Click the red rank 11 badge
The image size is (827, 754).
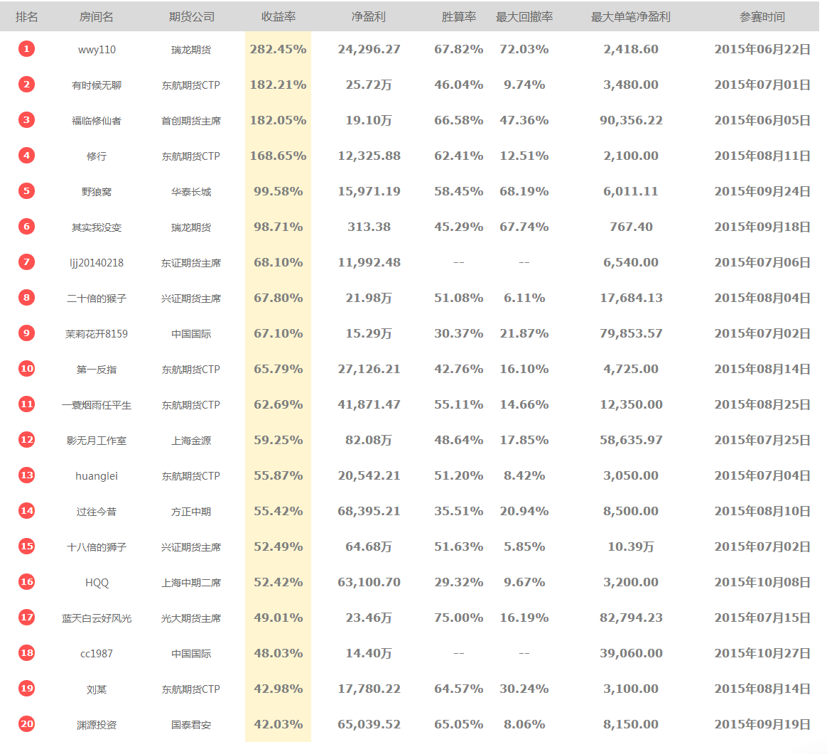pyautogui.click(x=26, y=404)
